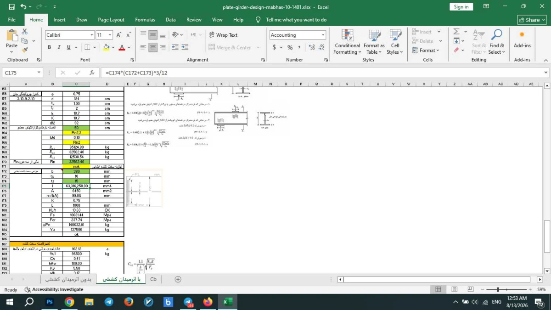This screenshot has height=310, width=551.
Task: Click the comma style icon
Action: point(300,47)
